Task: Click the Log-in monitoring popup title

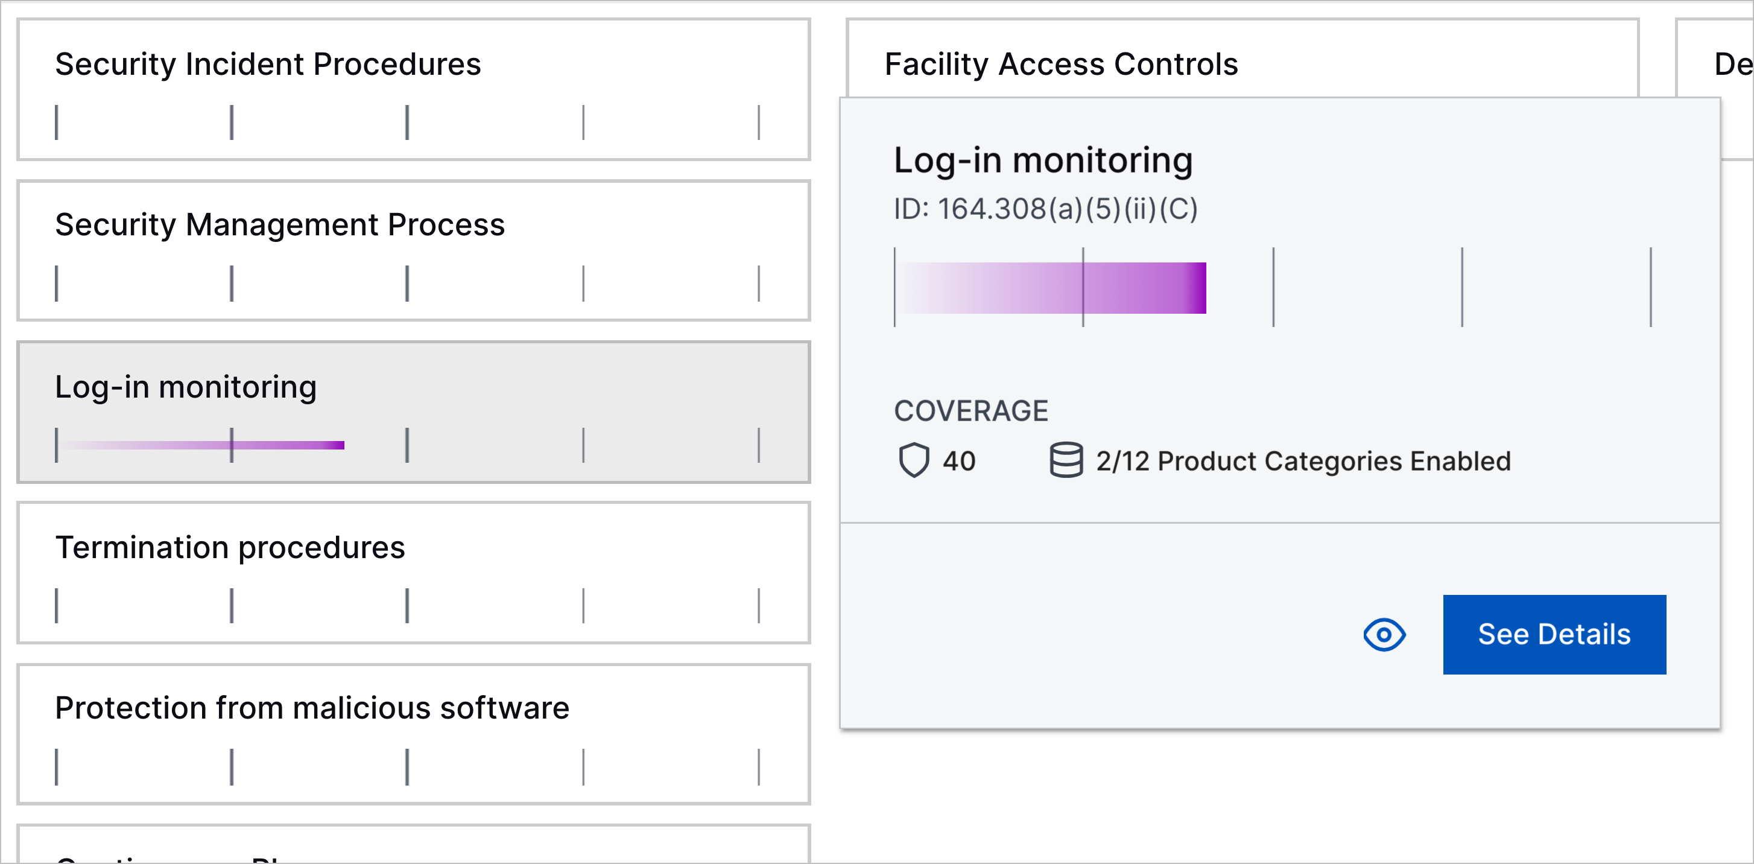Action: click(1042, 160)
